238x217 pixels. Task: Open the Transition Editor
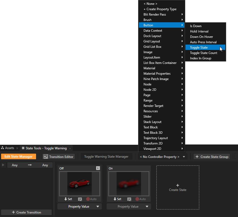[x=58, y=157]
